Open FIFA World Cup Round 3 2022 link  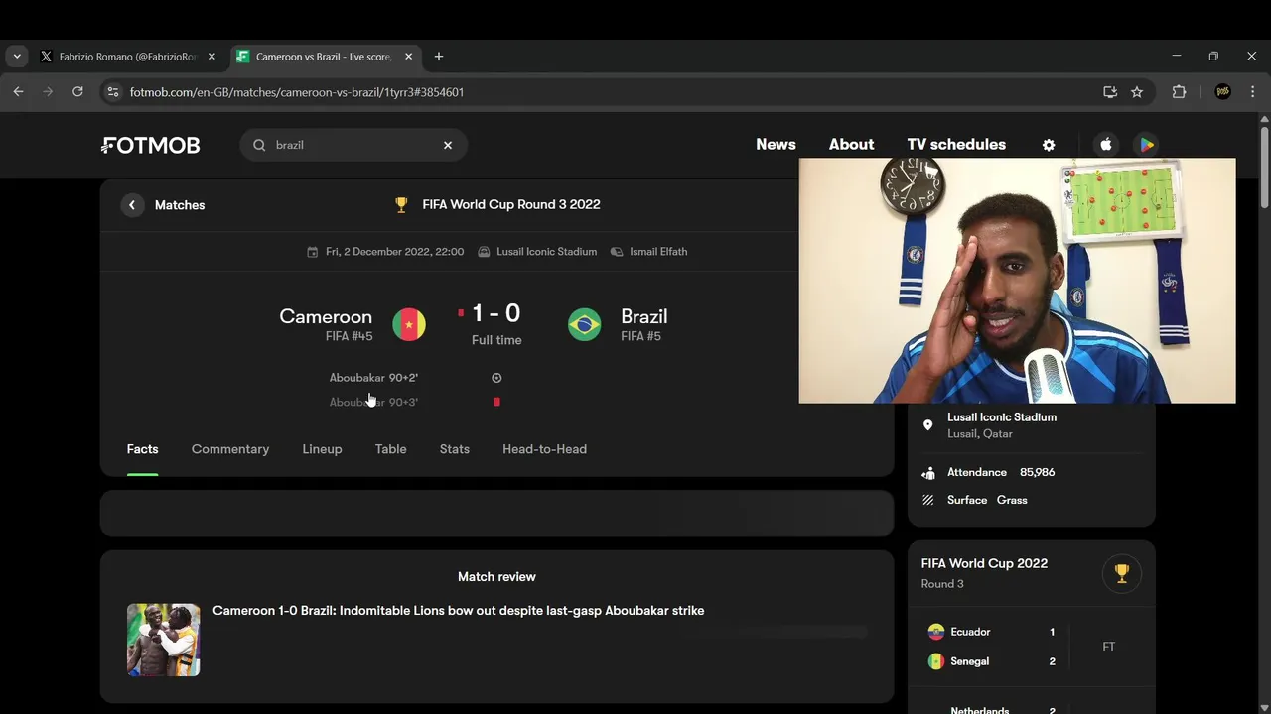tap(511, 204)
